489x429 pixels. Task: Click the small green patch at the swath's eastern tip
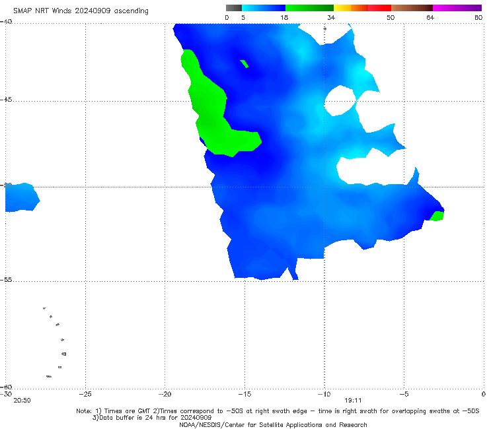pos(437,216)
